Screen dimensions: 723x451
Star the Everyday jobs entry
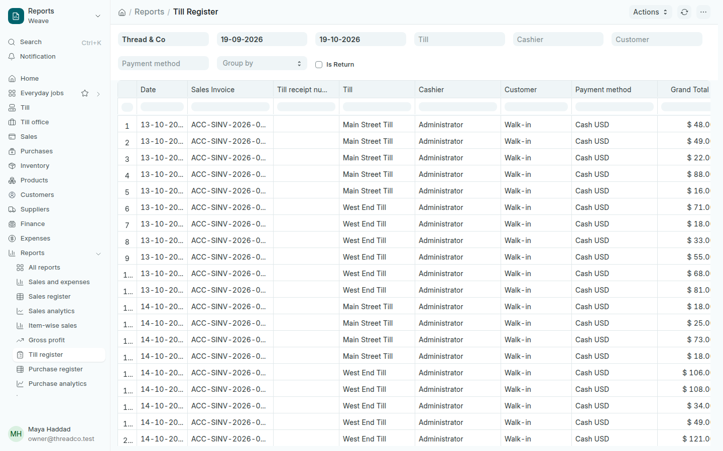click(85, 93)
